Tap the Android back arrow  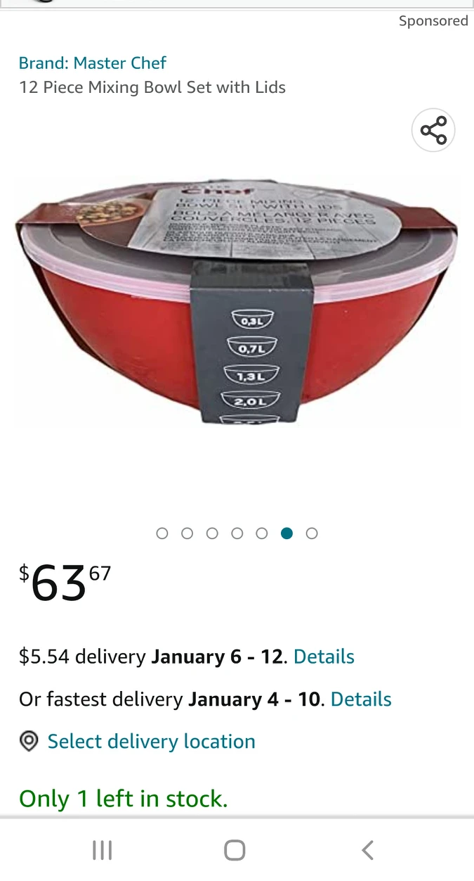(367, 850)
